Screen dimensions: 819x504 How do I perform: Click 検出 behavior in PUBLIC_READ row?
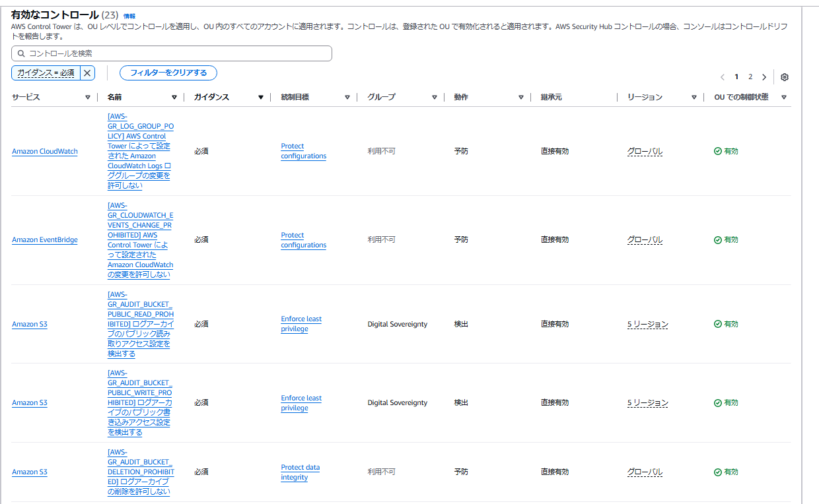click(x=461, y=324)
